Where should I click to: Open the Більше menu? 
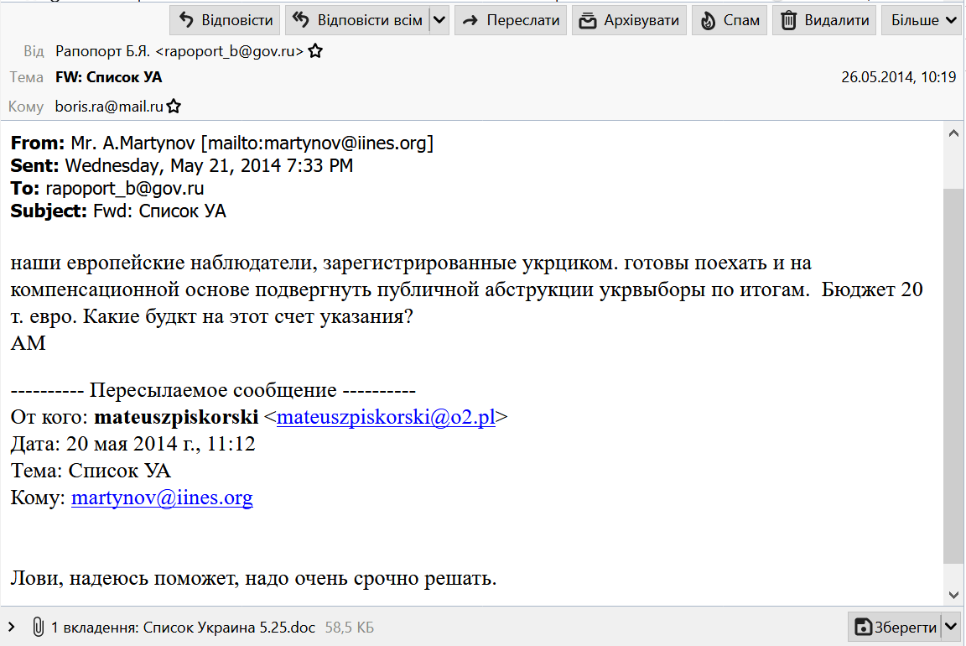(921, 20)
